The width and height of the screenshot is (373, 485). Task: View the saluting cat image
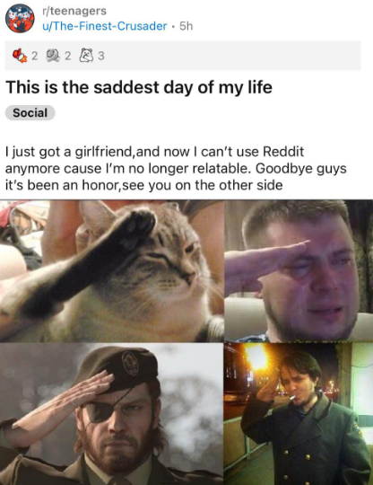[x=112, y=271]
